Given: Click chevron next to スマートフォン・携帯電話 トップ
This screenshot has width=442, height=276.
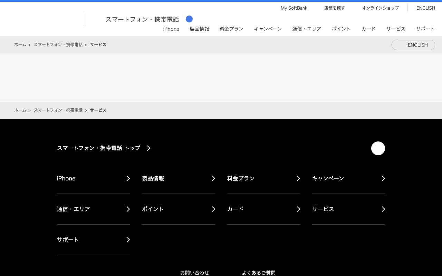Looking at the screenshot, I should tap(149, 148).
